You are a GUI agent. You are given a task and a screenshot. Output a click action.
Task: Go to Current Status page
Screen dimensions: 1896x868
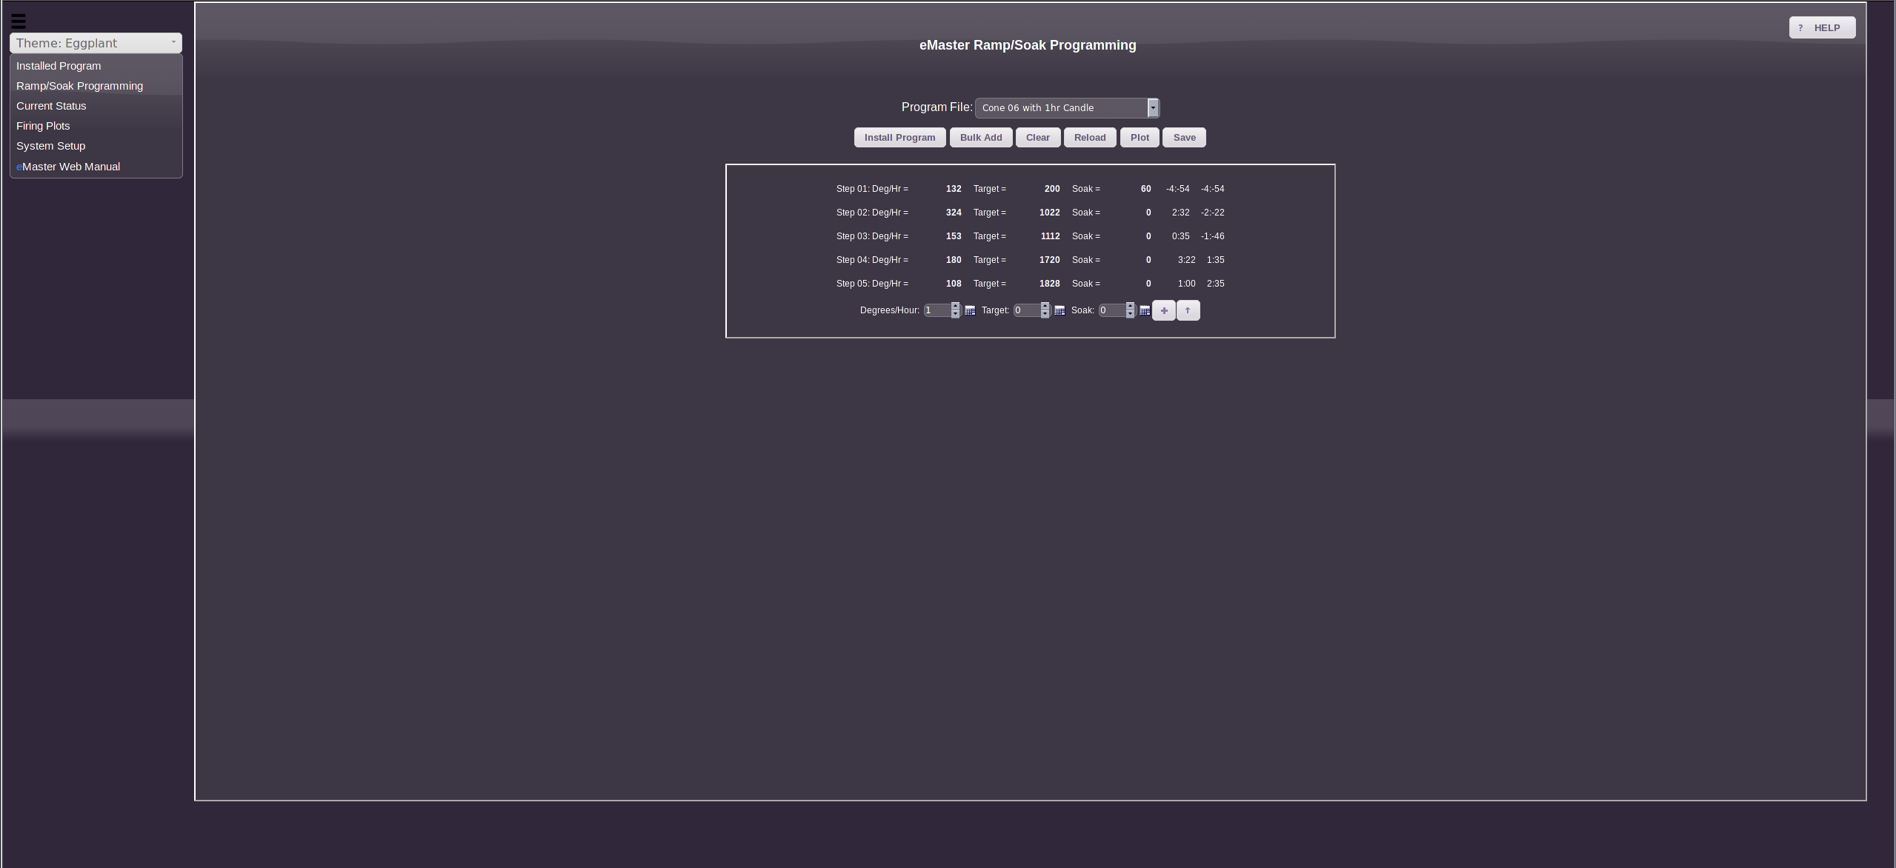[50, 106]
